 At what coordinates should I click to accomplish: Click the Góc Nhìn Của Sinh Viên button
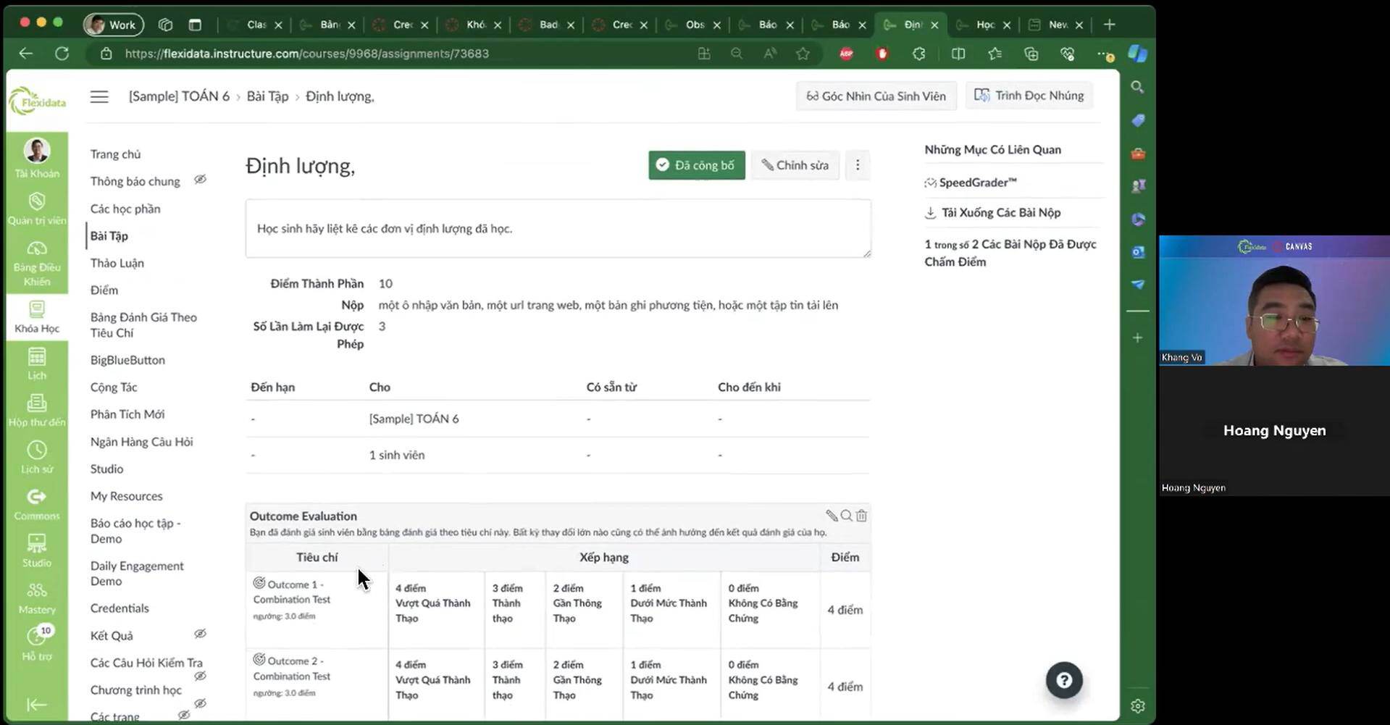876,96
